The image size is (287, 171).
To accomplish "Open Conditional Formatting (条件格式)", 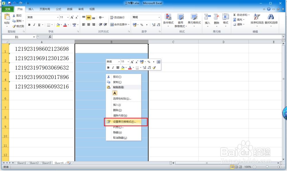I will point(168,20).
